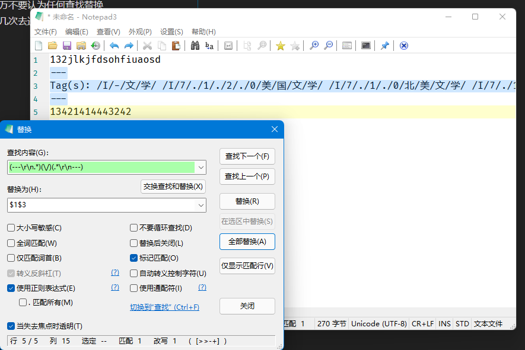The width and height of the screenshot is (525, 350).
Task: Enable the 大小写敏感 checkbox
Action: [11, 228]
